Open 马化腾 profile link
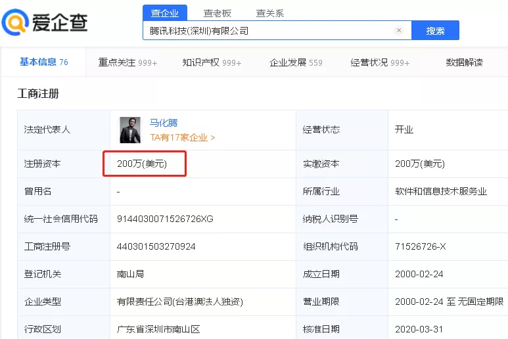 coord(164,123)
